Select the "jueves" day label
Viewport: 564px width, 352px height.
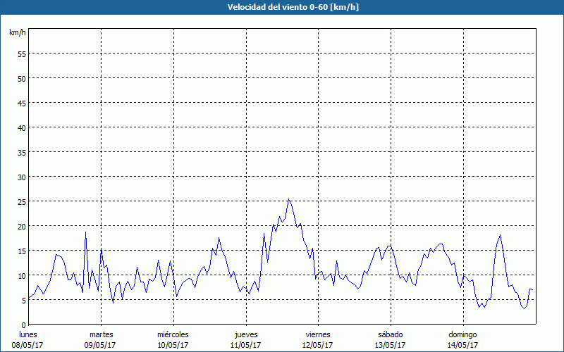(x=245, y=334)
